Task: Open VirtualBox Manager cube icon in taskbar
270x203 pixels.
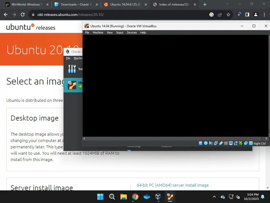Action: (158, 197)
